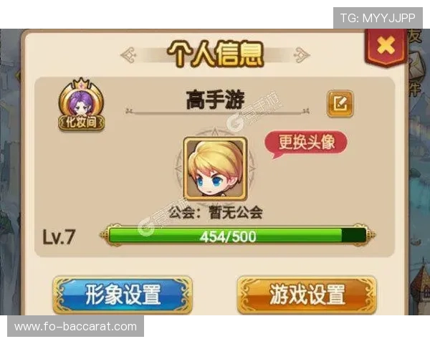Click the 更换头像 speech bubble
Viewport: 430px width, 344px height.
[x=306, y=143]
